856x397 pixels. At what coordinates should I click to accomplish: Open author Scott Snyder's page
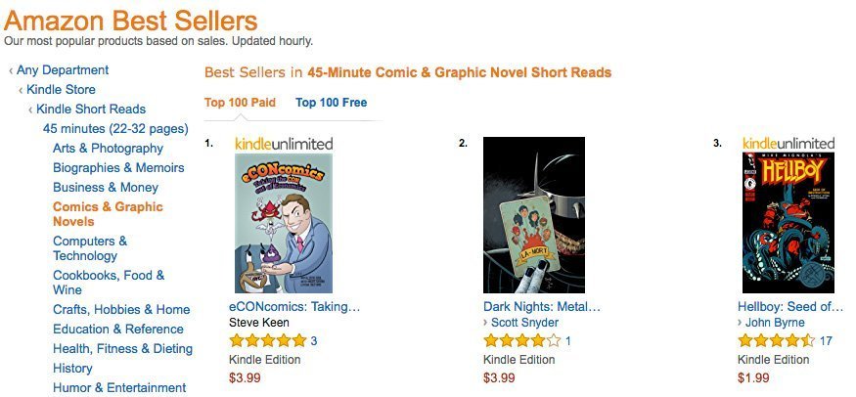[526, 323]
